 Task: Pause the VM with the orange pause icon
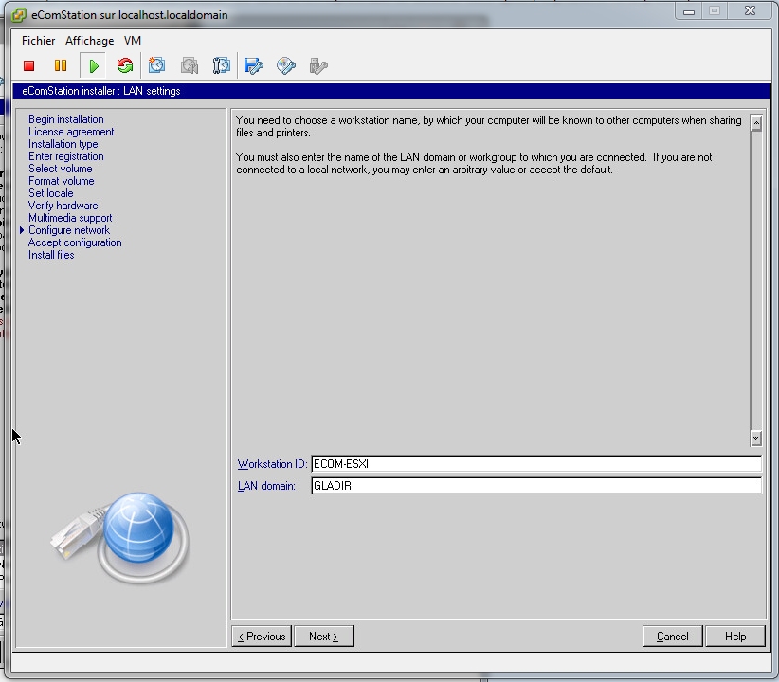tap(61, 65)
